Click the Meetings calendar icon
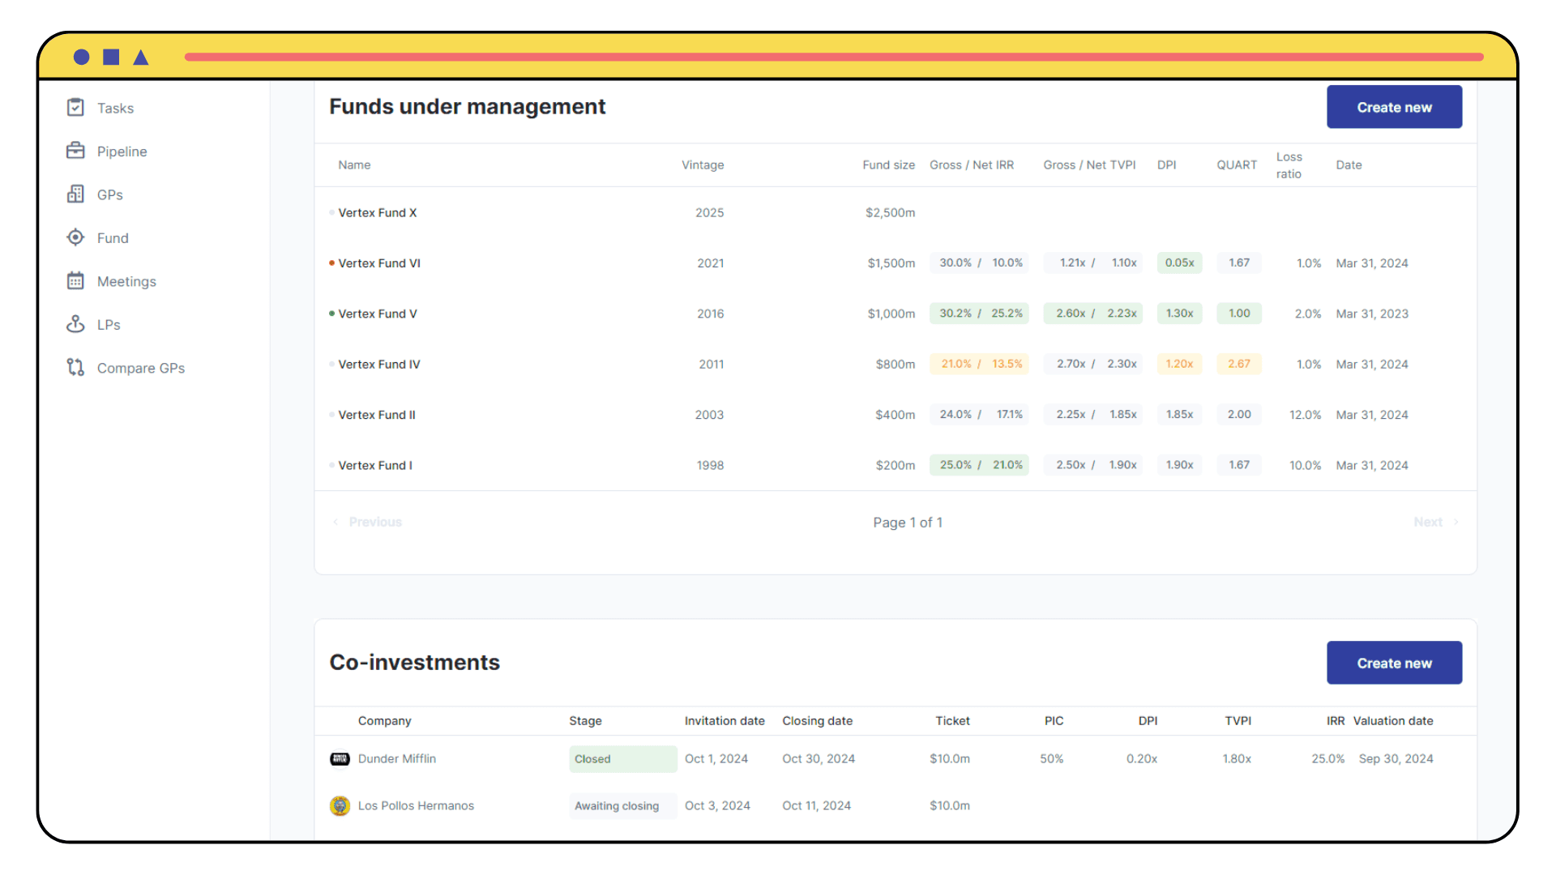Image resolution: width=1556 pixels, height=875 pixels. [x=75, y=281]
